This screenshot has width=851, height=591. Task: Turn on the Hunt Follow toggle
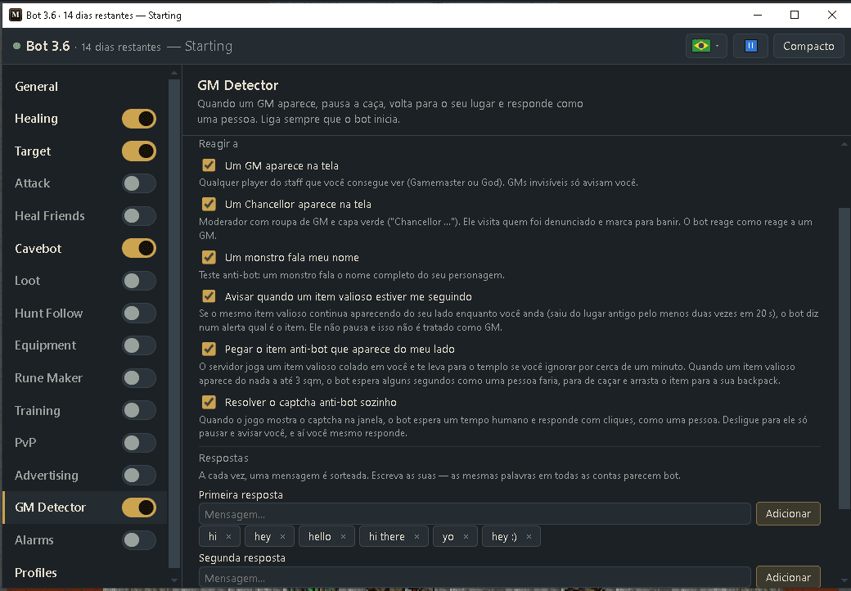pos(139,314)
